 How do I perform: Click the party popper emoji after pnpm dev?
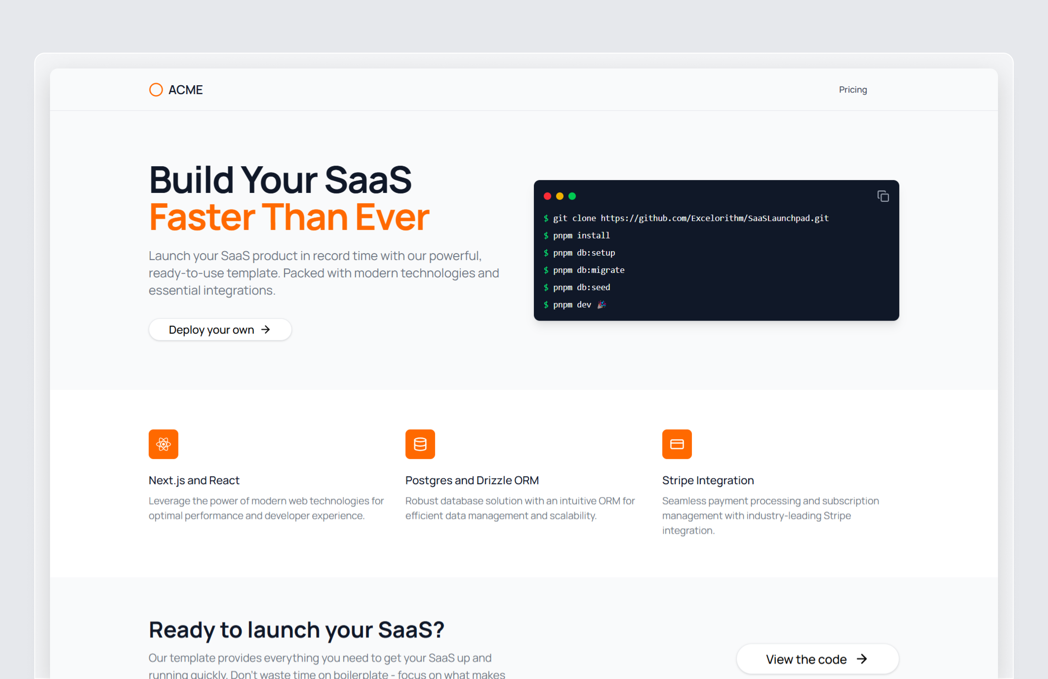[x=601, y=304]
